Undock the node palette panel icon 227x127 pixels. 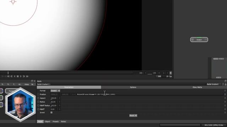click(32, 81)
